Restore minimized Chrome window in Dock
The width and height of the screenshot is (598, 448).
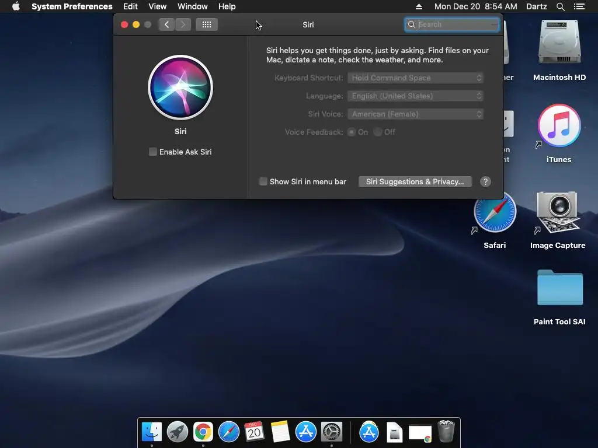click(420, 433)
